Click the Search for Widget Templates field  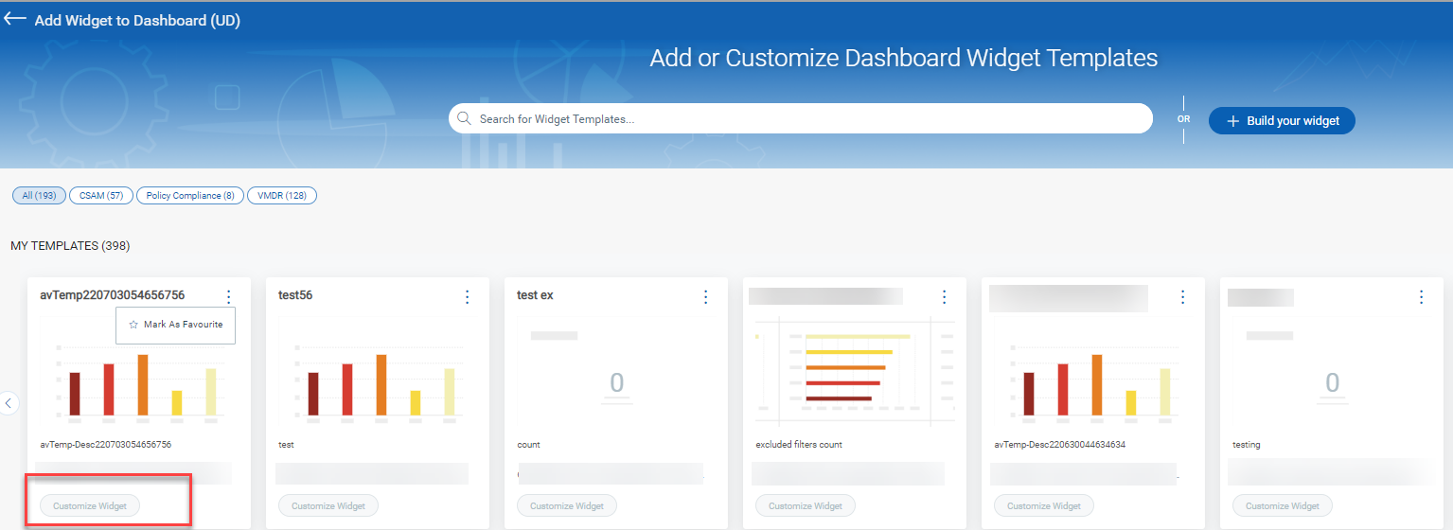click(801, 119)
